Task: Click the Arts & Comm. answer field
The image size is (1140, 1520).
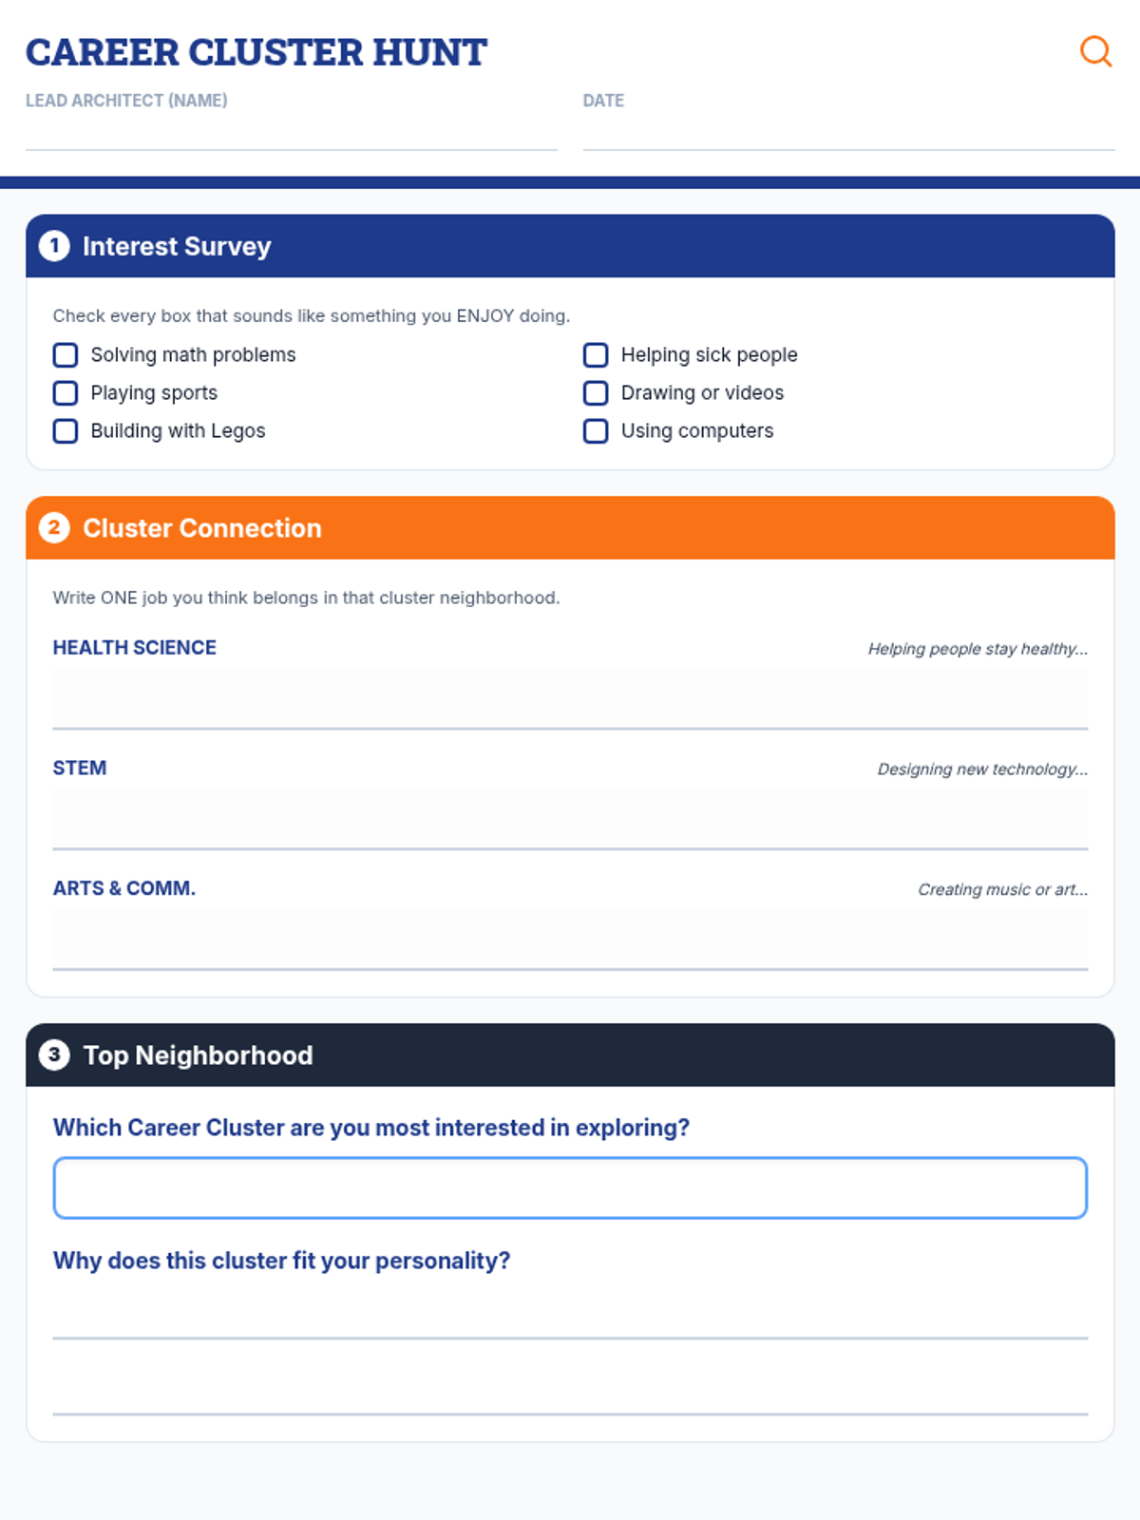Action: [570, 939]
